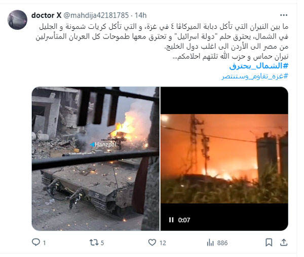The height and width of the screenshot is (257, 304).
Task: Open the burning tank photo
Action: (96, 158)
